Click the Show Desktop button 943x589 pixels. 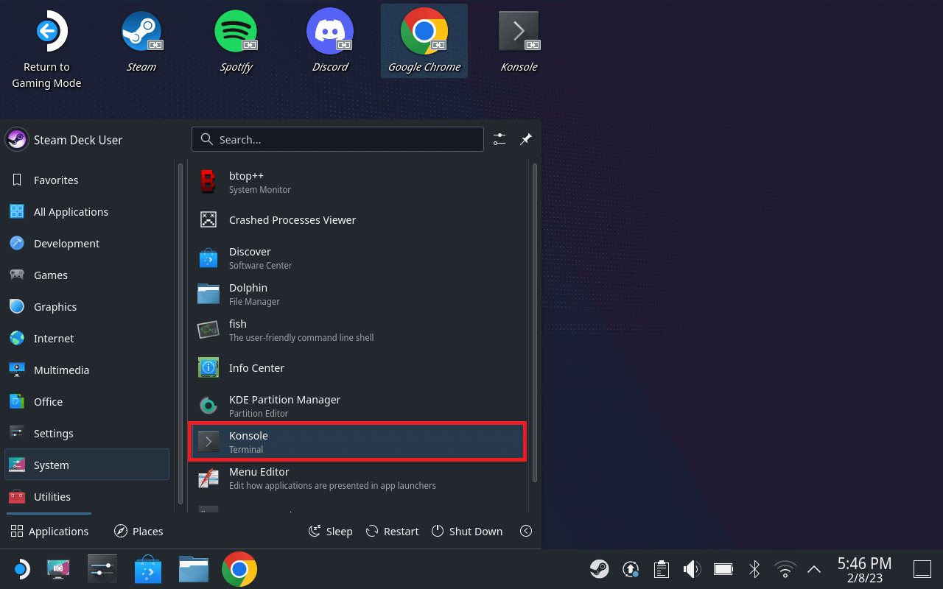click(x=922, y=568)
